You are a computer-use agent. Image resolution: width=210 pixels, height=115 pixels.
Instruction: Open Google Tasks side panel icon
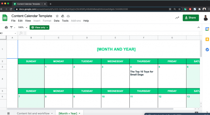pyautogui.click(x=207, y=50)
